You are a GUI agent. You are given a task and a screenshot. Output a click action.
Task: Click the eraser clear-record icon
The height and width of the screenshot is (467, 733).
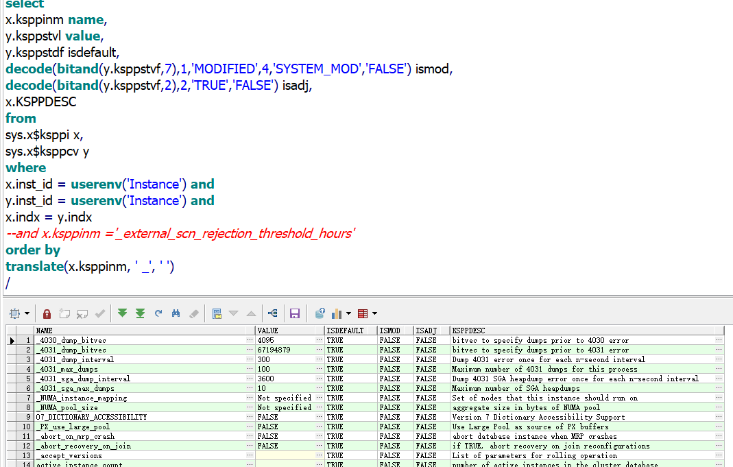pyautogui.click(x=194, y=313)
